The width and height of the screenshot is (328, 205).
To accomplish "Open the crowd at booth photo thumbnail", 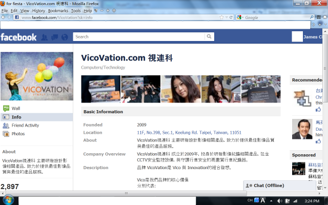I will pyautogui.click(x=141, y=89).
